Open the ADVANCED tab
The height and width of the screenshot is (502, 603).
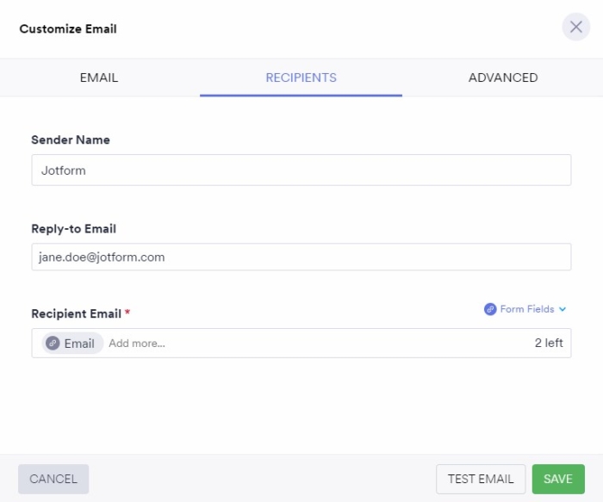point(503,77)
